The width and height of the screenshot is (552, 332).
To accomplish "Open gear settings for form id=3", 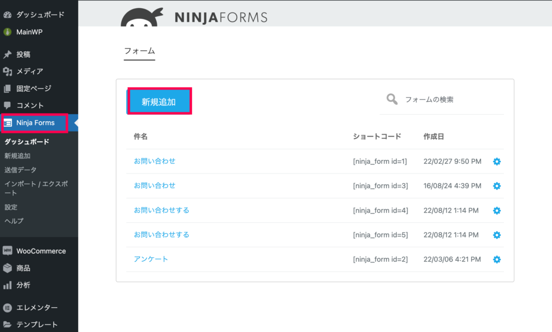I will tap(496, 186).
